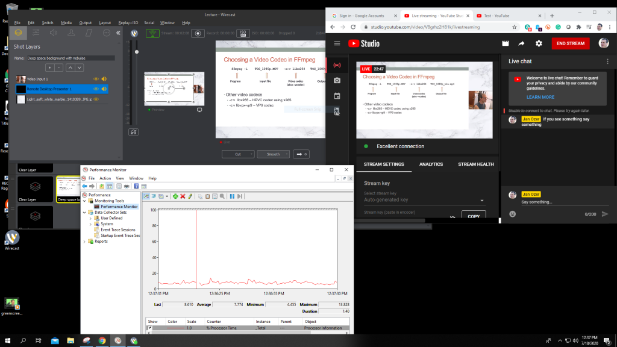
Task: Switch to the Analytics tab
Action: [431, 164]
